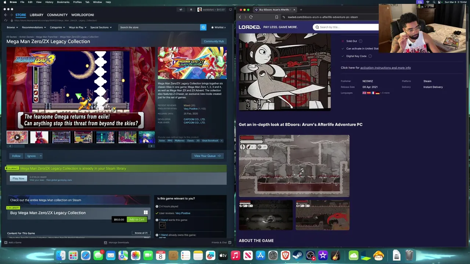
Task: Open Trash in the Dock
Action: coord(409,255)
